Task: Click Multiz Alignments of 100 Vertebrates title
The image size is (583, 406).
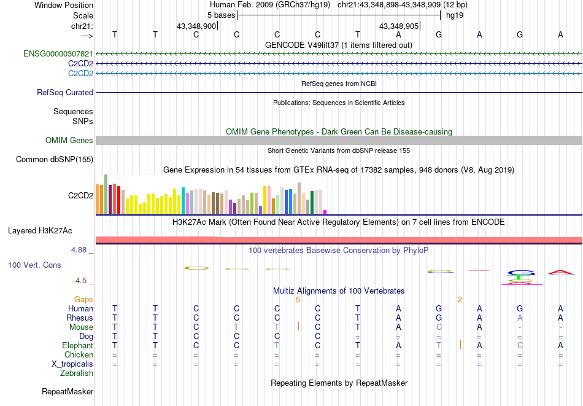Action: click(x=339, y=291)
